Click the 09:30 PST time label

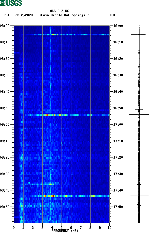5,174
